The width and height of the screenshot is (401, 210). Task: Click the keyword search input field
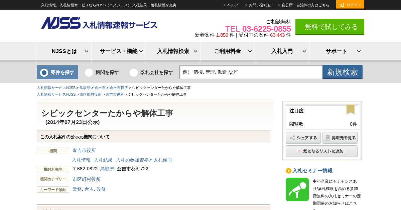pos(251,72)
